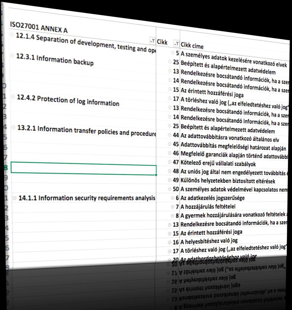
Task: Click the article number 5 cell
Action: click(x=177, y=53)
